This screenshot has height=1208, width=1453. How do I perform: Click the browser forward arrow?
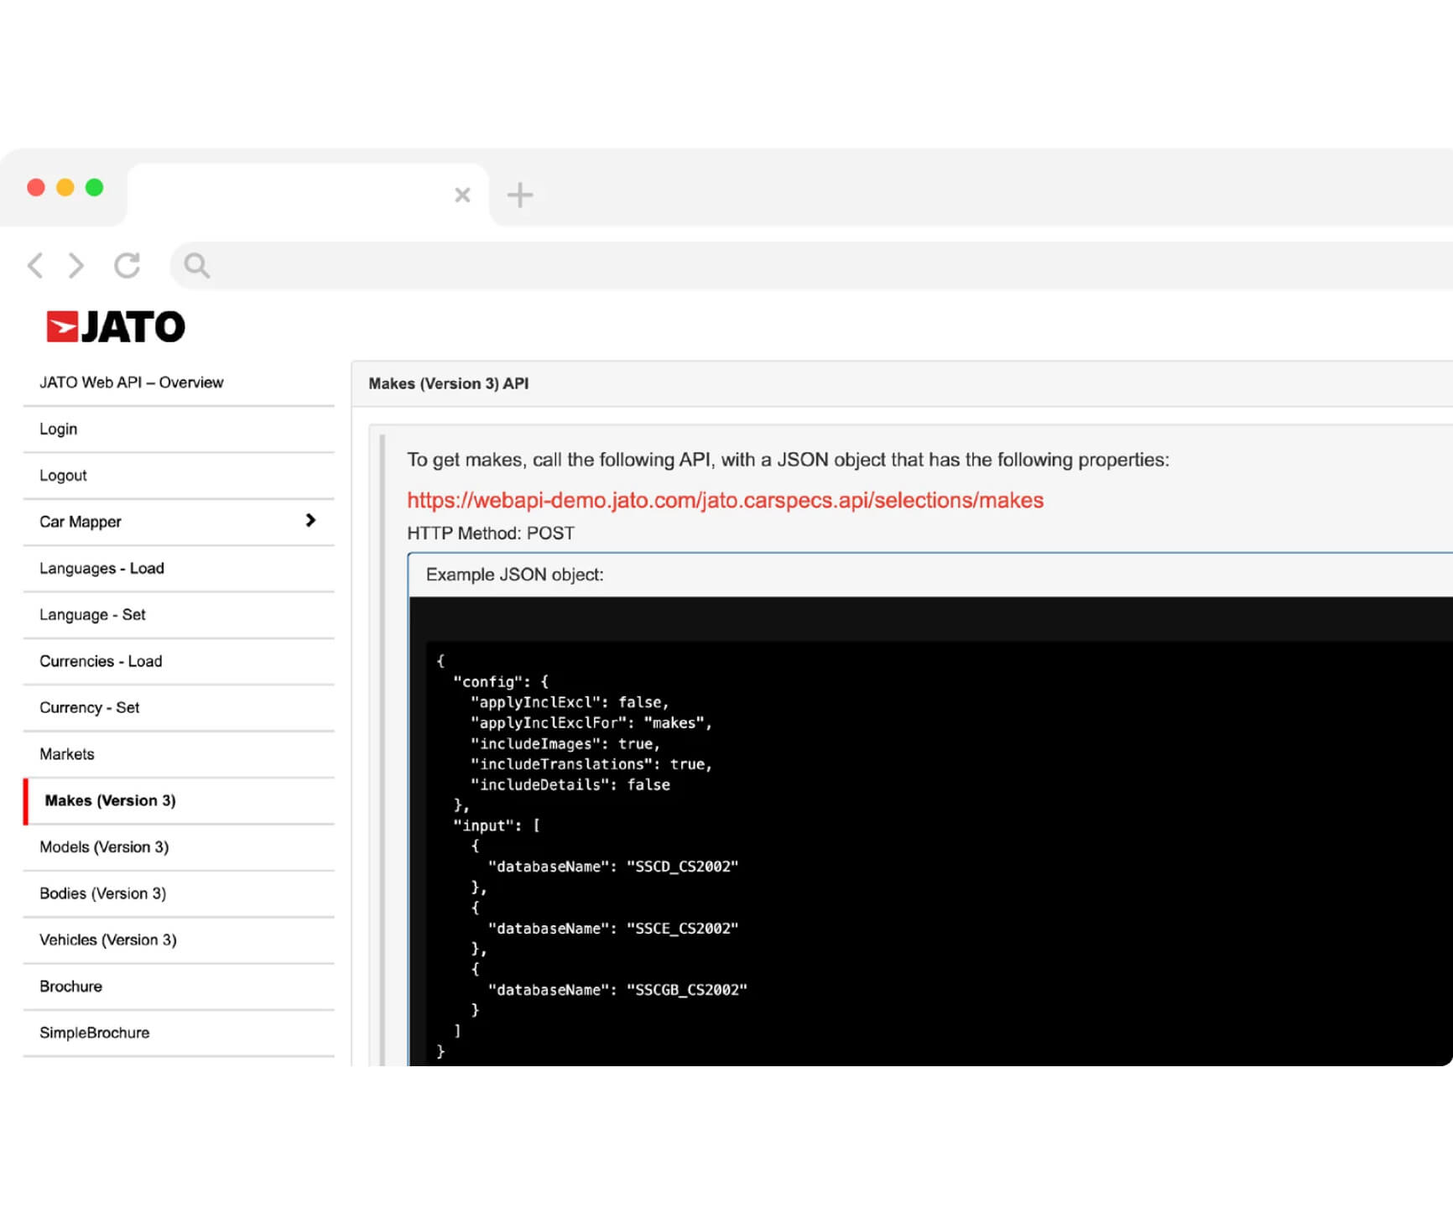pyautogui.click(x=76, y=266)
